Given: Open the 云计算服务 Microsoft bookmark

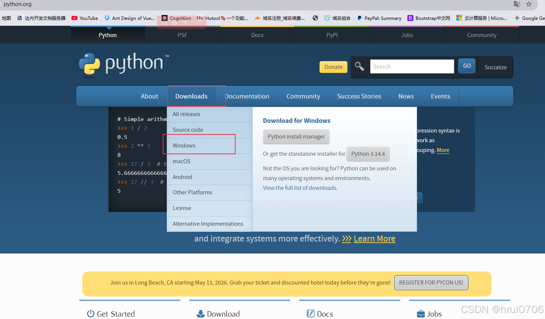Looking at the screenshot, I should [482, 18].
